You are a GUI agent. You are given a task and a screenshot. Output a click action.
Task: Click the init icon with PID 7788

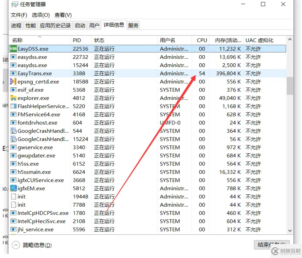[x=14, y=205]
